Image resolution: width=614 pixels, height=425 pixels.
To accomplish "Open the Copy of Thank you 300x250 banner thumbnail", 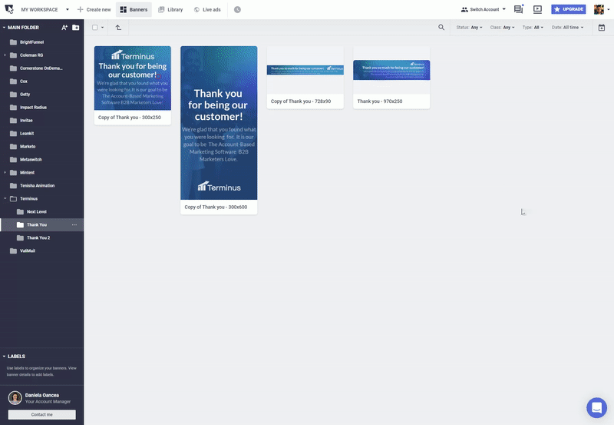I will click(132, 78).
